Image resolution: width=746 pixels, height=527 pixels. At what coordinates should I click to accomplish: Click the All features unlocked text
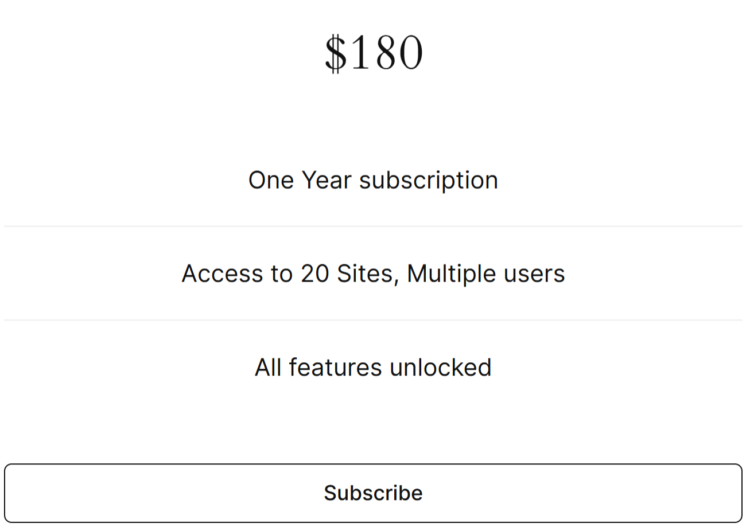pos(373,367)
